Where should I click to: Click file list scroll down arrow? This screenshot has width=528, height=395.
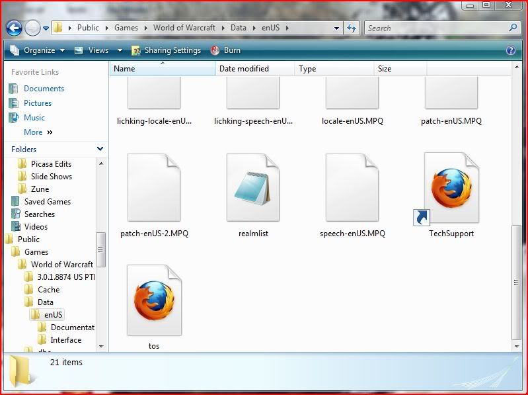pyautogui.click(x=517, y=346)
